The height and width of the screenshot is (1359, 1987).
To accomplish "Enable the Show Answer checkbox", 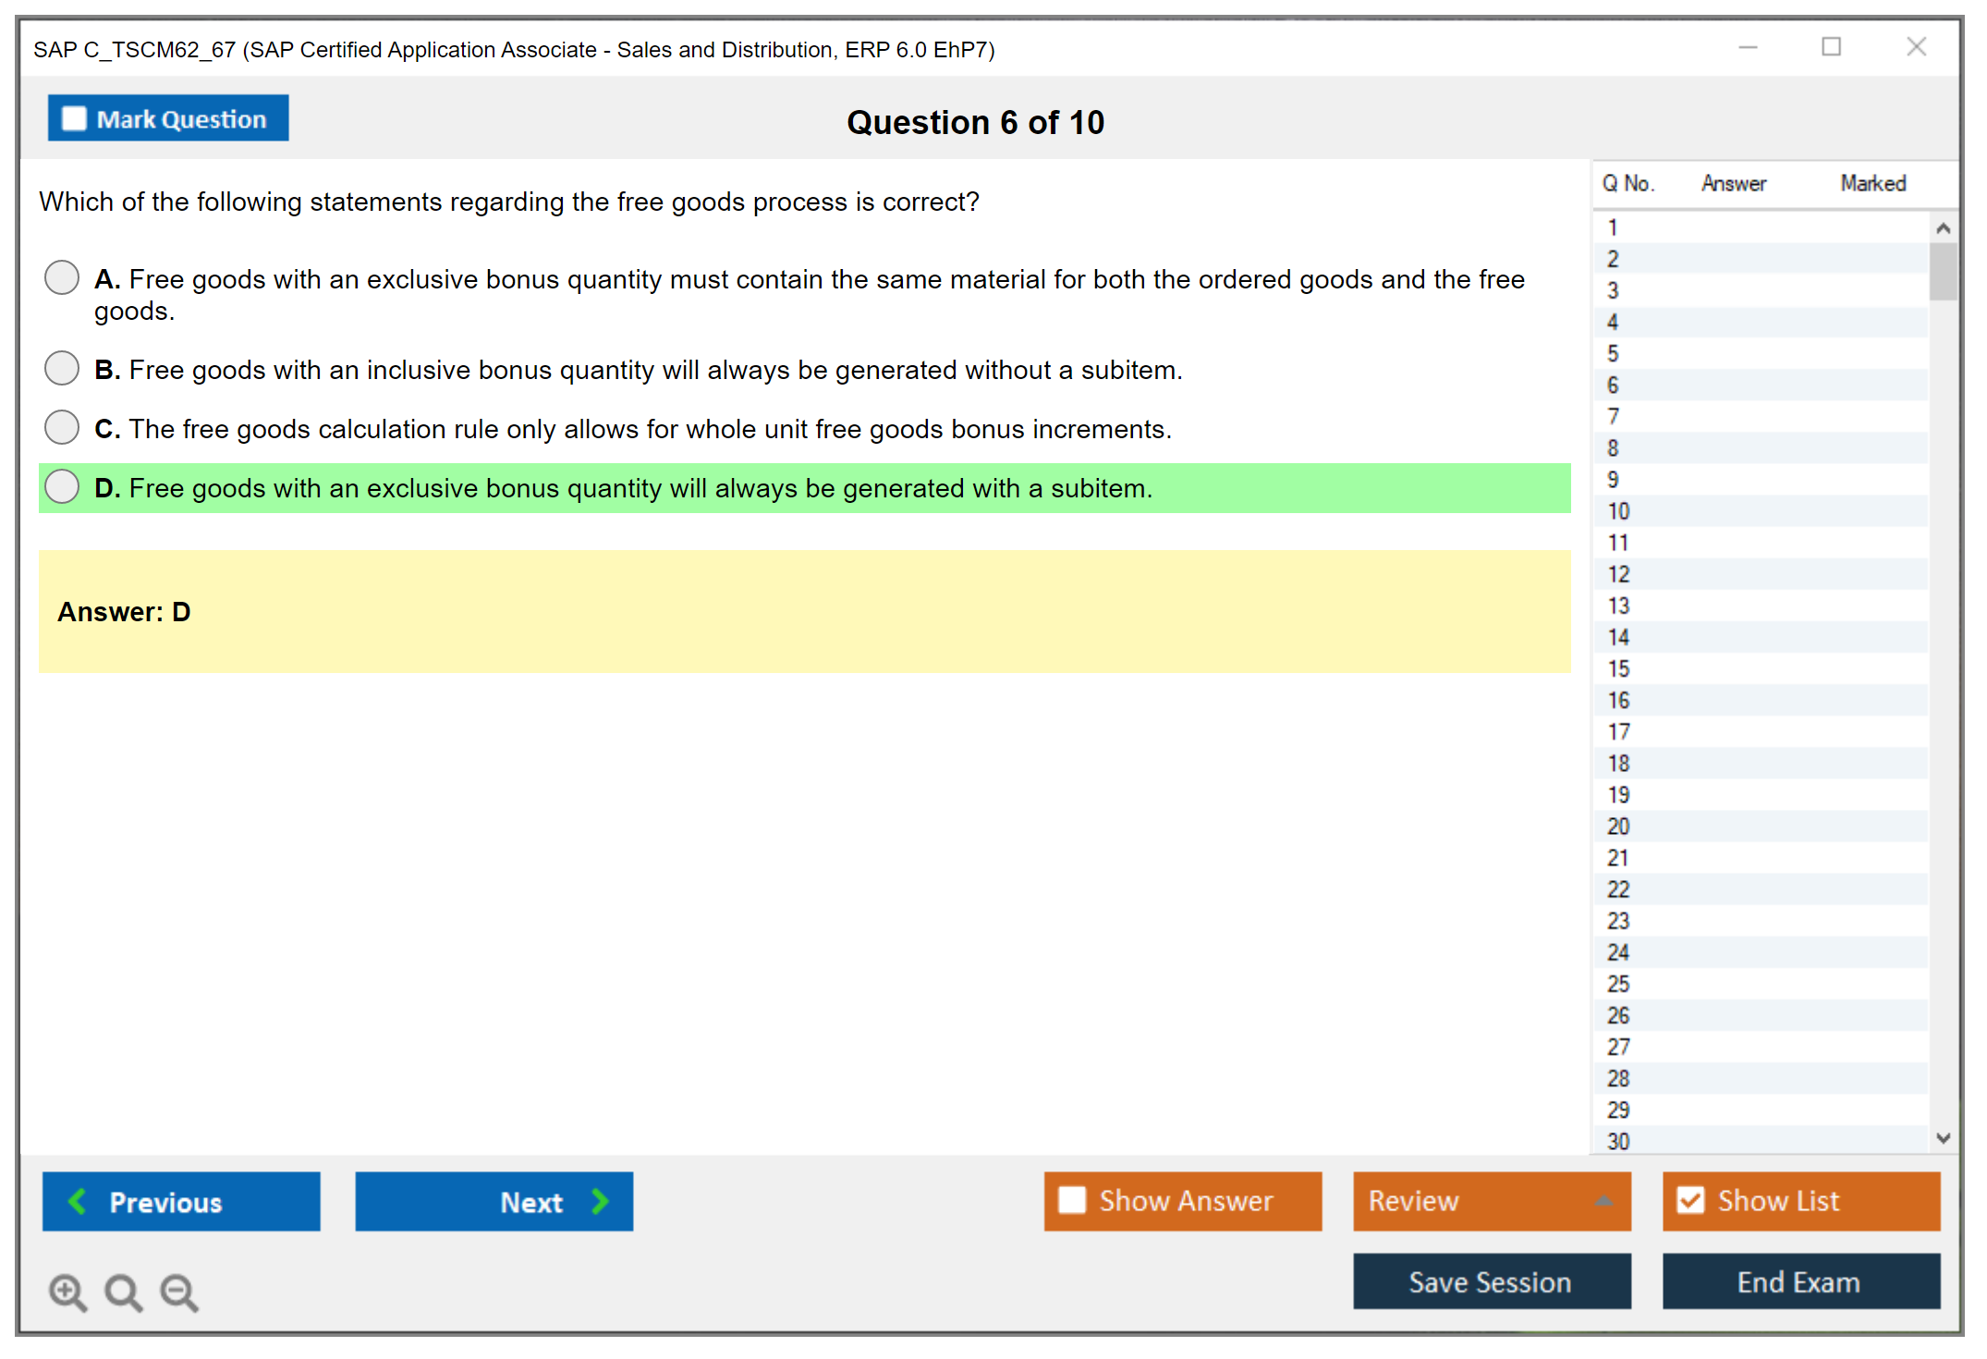I will (x=1072, y=1200).
